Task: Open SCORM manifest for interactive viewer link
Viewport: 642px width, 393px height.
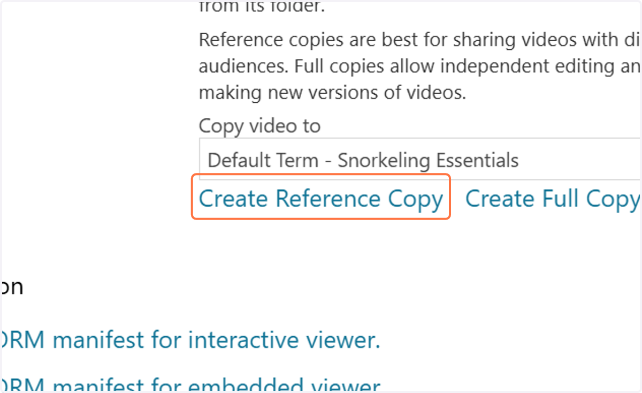Action: pyautogui.click(x=191, y=341)
